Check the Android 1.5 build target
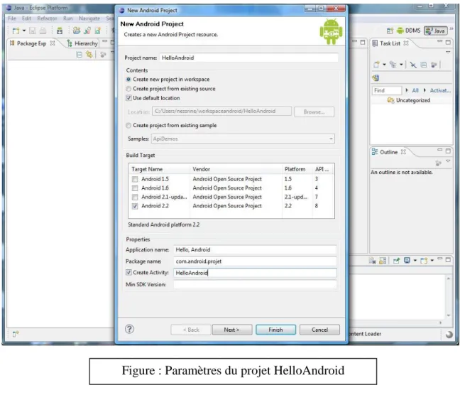 tap(135, 179)
